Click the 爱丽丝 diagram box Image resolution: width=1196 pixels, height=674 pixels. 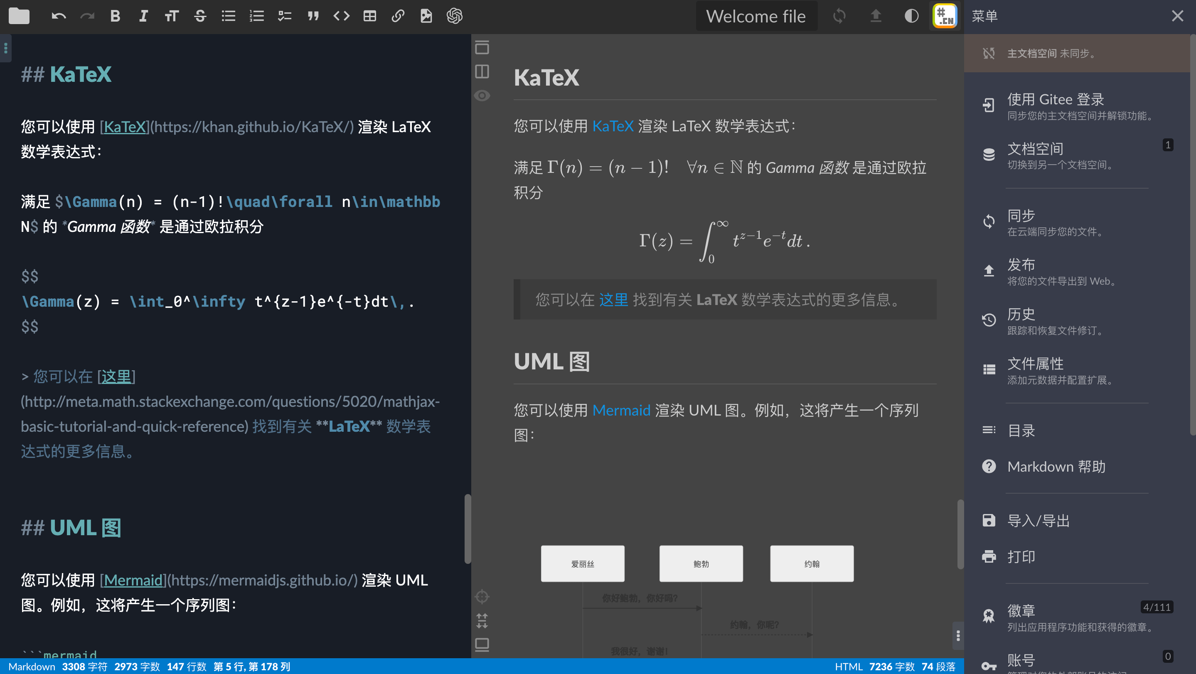583,564
